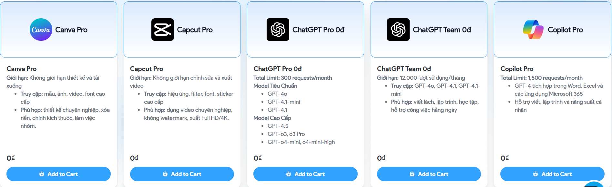Add ChatGPT Pro 0đ to cart

coord(305,174)
